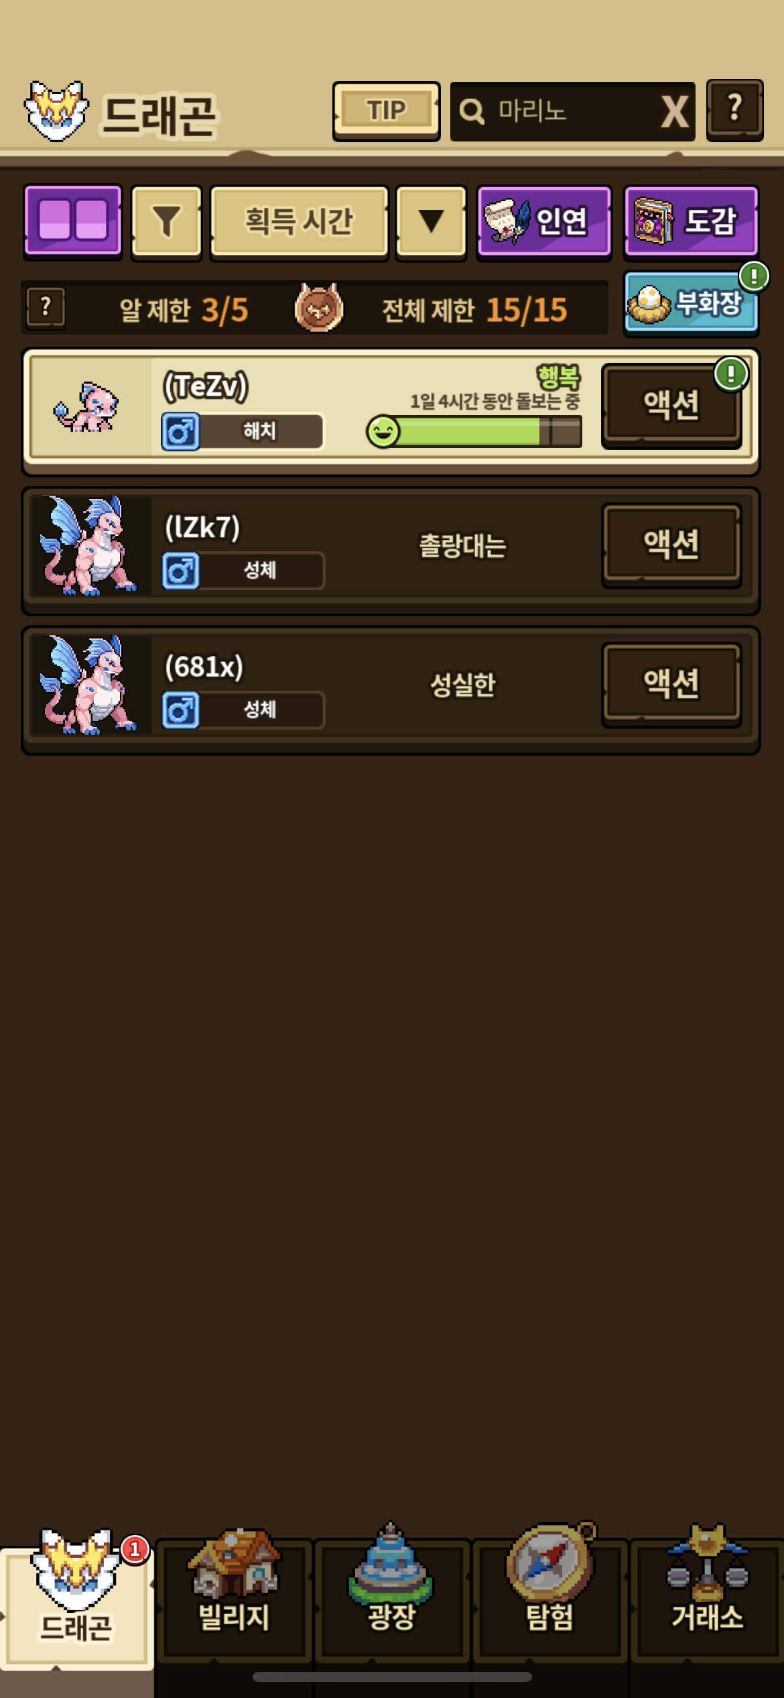
Task: Open the limit info question mark icon
Action: (x=46, y=308)
